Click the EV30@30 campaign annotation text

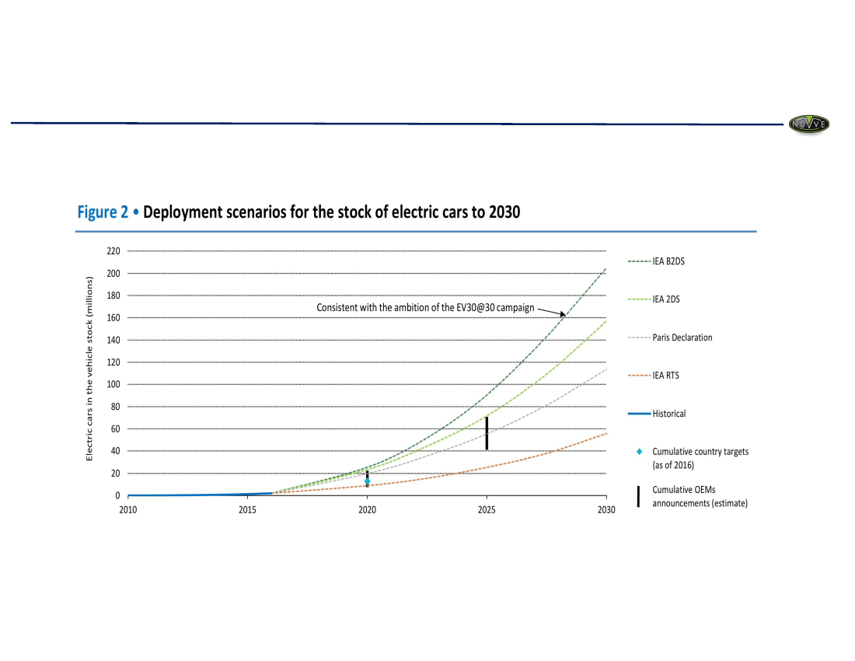click(x=425, y=308)
